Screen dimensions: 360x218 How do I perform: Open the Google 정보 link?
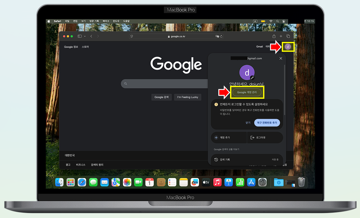[71, 47]
